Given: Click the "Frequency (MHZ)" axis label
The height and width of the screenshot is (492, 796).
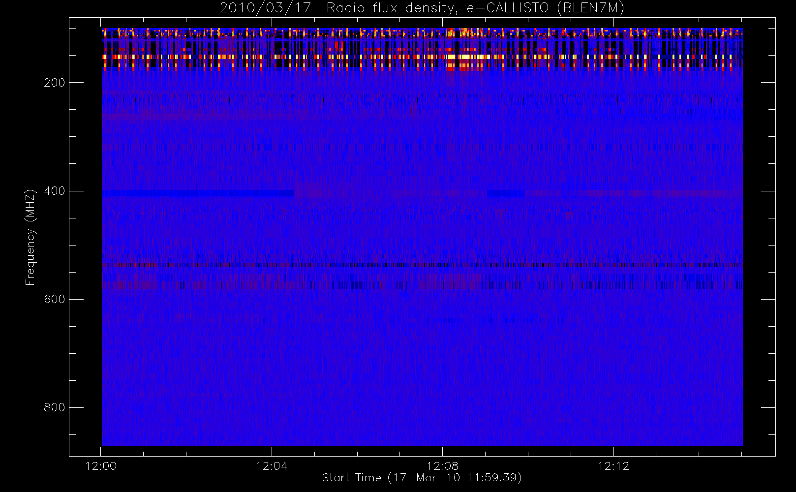Looking at the screenshot, I should 31,237.
